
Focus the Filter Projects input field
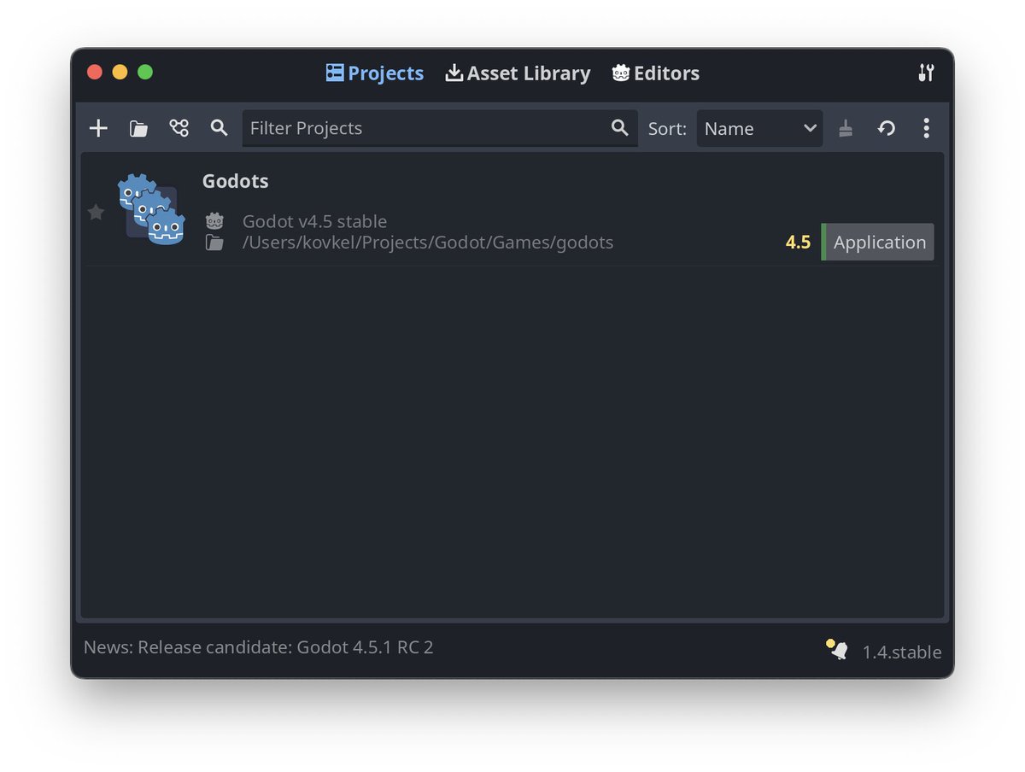440,128
